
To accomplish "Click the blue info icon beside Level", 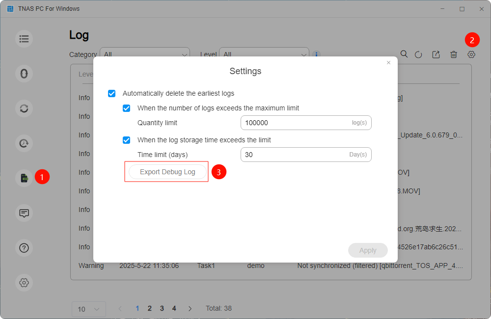I will point(316,54).
